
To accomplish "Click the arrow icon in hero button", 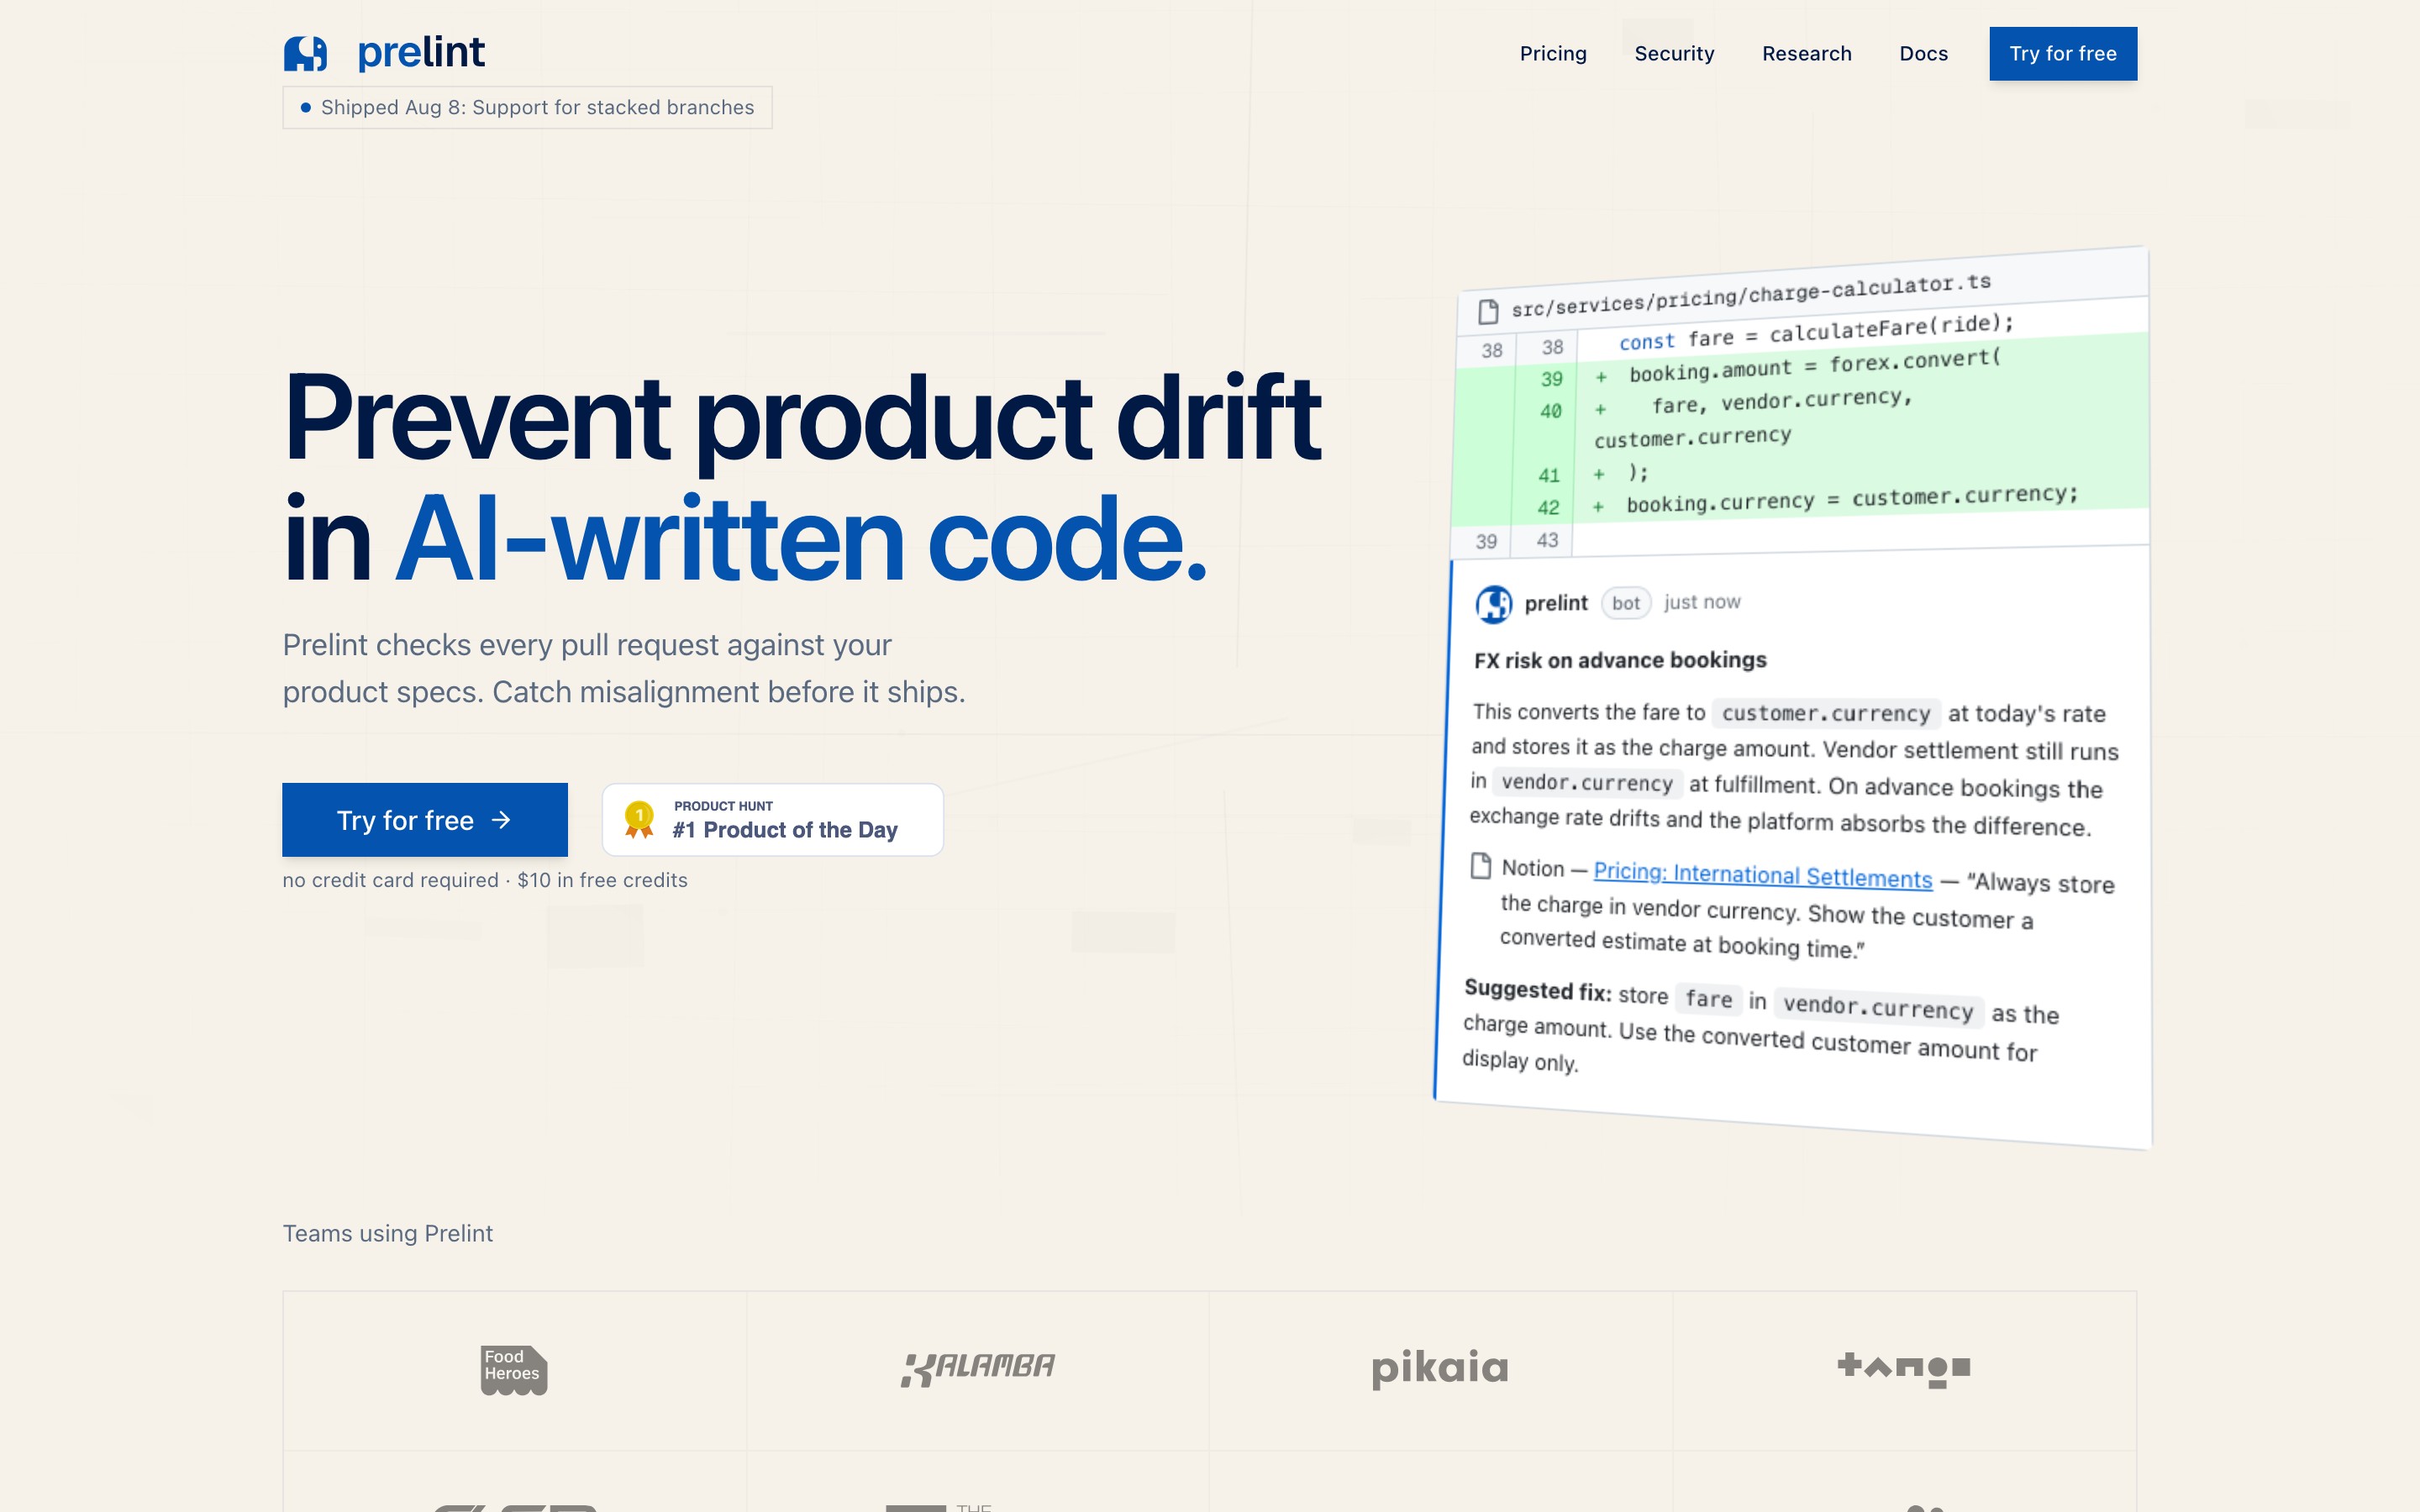I will (501, 820).
